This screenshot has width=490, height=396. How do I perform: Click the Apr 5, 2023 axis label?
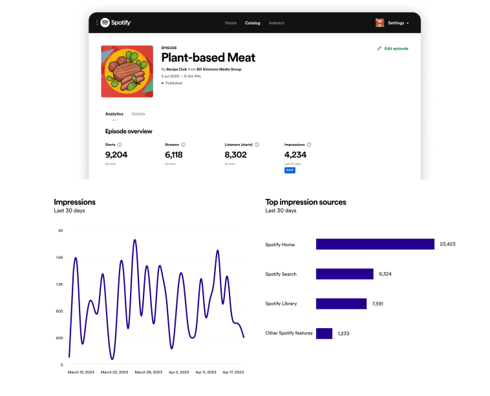(x=179, y=372)
